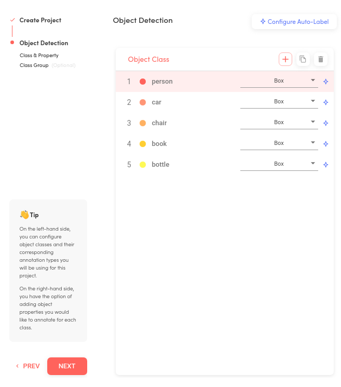
Task: Open the annotation type dropdown for person
Action: (279, 81)
